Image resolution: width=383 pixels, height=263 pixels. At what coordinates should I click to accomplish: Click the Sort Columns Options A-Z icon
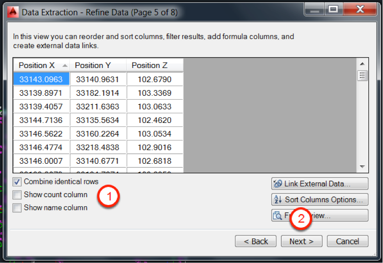point(278,200)
